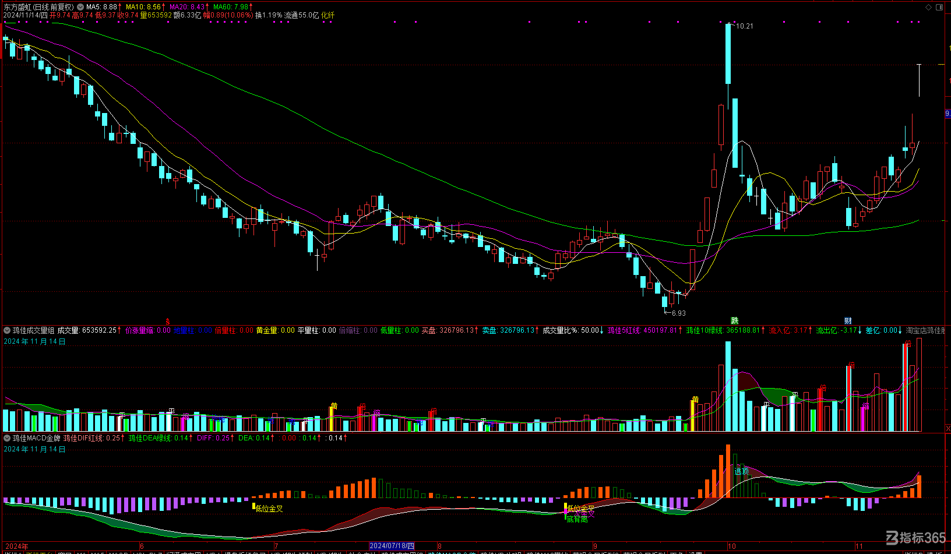951x554 pixels.
Task: Click the volume panel date 2024年11月14日
Action: 34,341
